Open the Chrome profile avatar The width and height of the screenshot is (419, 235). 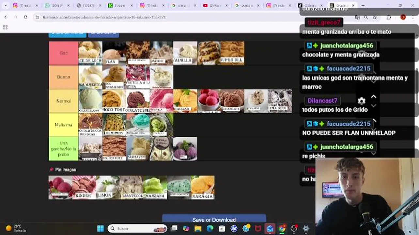pyautogui.click(x=403, y=17)
